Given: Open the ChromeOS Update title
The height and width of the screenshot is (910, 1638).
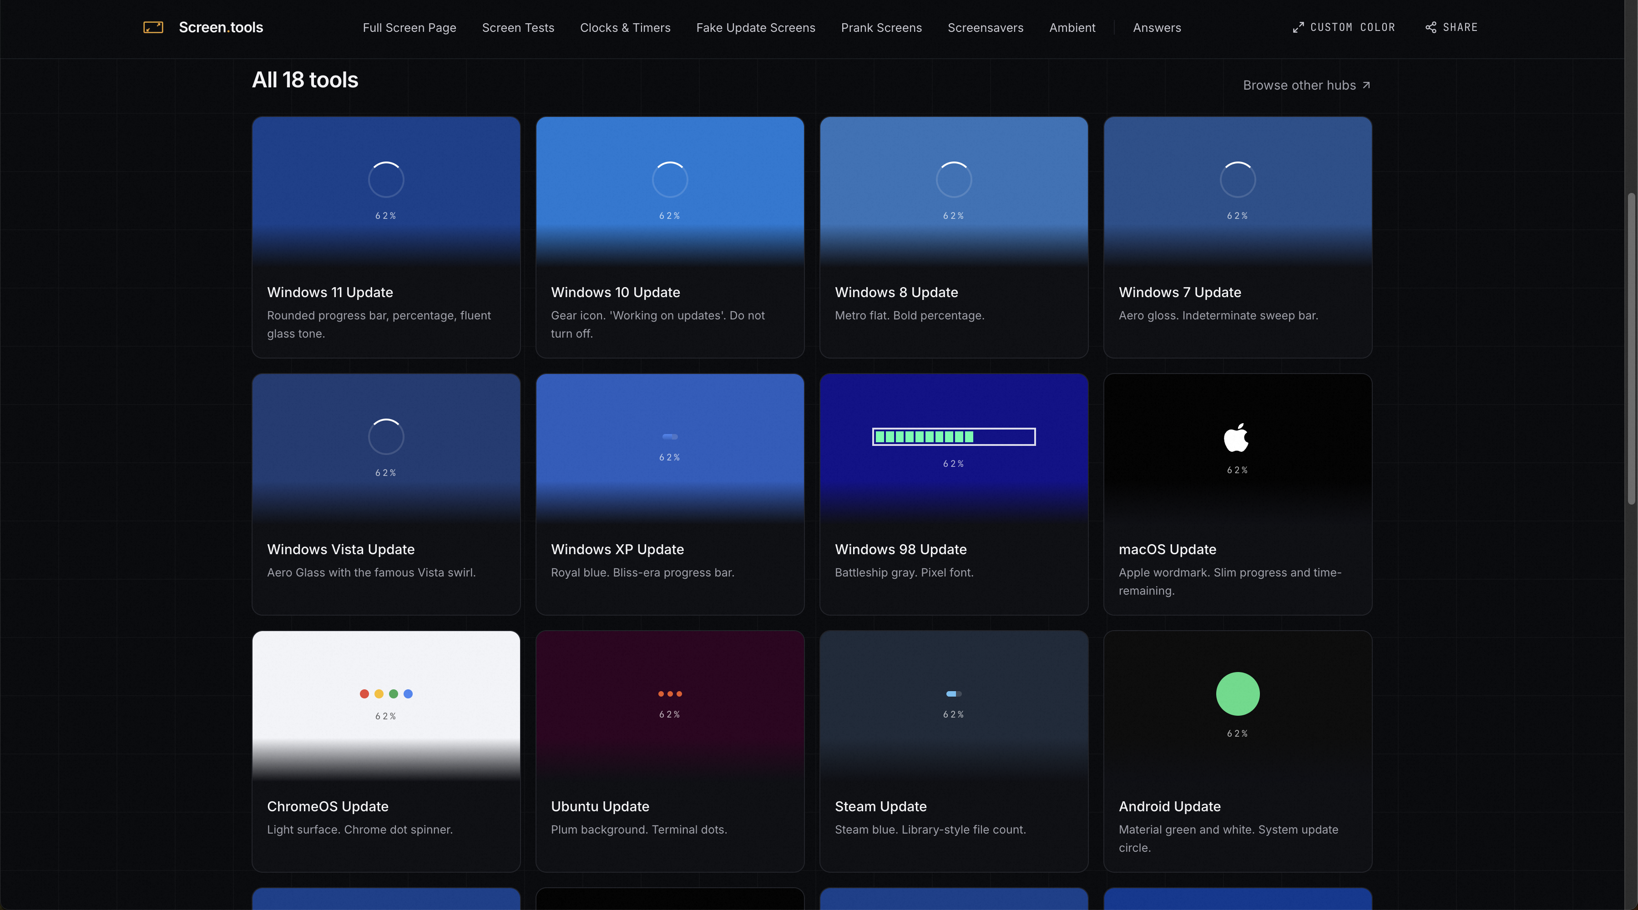Looking at the screenshot, I should pos(328,806).
